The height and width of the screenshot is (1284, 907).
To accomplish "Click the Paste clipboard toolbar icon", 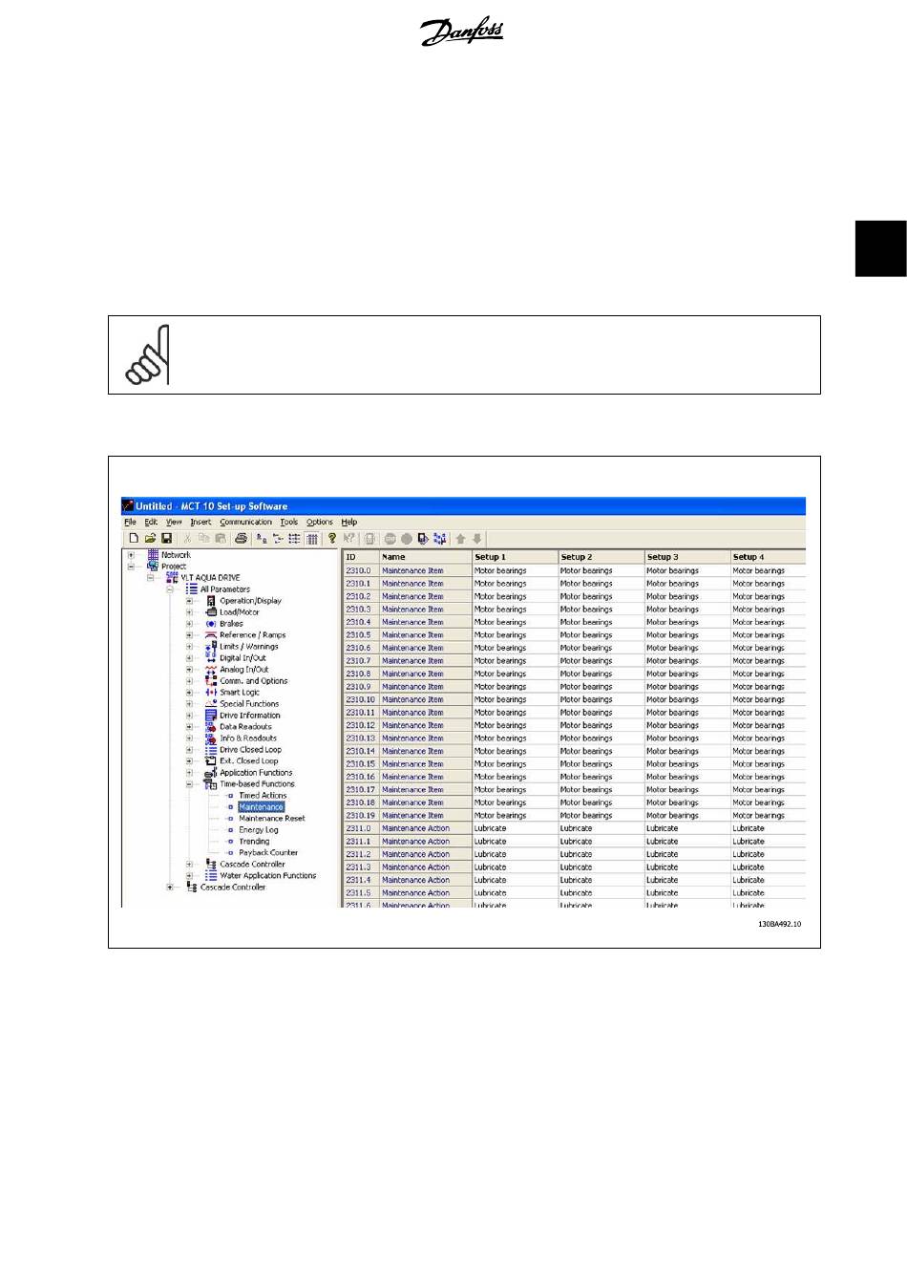I will point(221,539).
